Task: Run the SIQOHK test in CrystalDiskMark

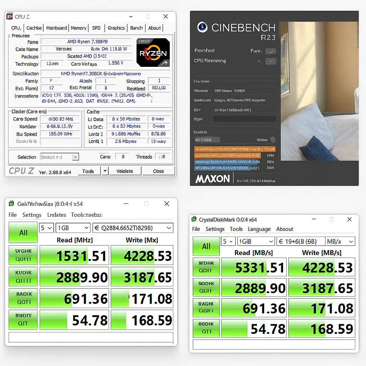Action: click(x=206, y=287)
